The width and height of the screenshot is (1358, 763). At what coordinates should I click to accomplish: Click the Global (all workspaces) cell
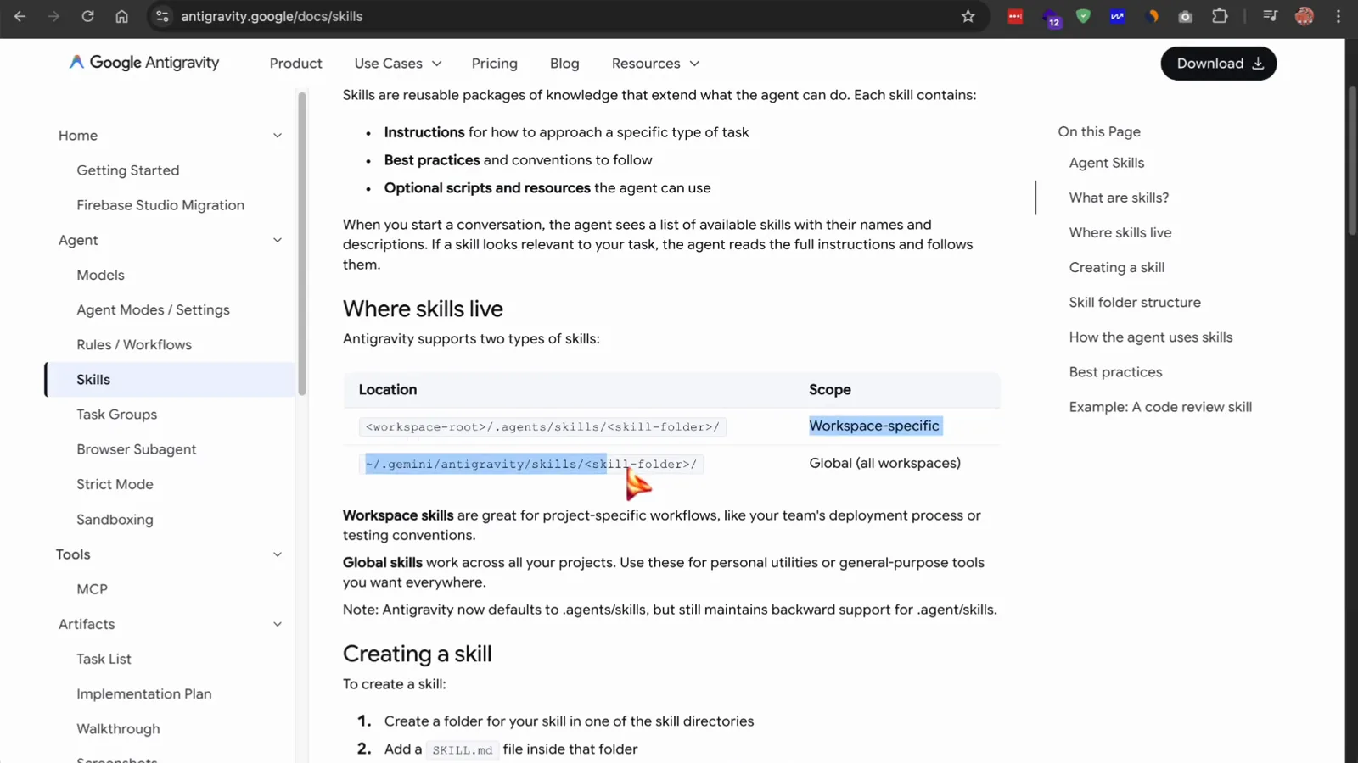tap(884, 463)
